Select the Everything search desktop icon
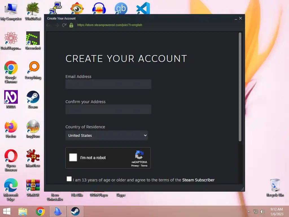289x217 pixels. pyautogui.click(x=33, y=70)
